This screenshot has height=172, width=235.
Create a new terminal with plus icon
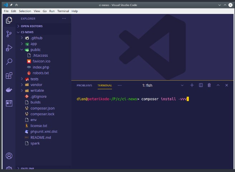(x=192, y=85)
